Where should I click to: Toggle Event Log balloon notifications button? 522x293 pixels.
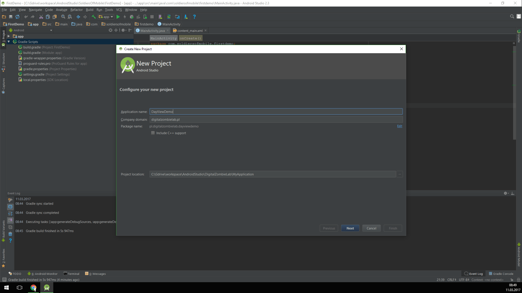tap(10, 207)
